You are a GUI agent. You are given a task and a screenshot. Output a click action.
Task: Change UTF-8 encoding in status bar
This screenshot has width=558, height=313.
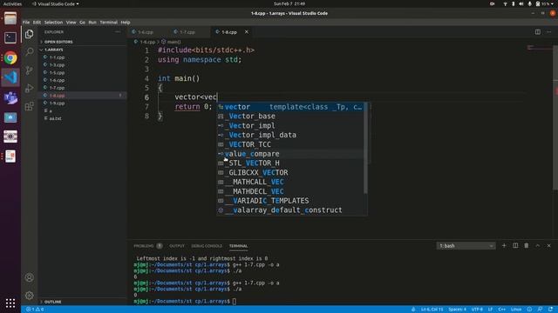pyautogui.click(x=477, y=310)
